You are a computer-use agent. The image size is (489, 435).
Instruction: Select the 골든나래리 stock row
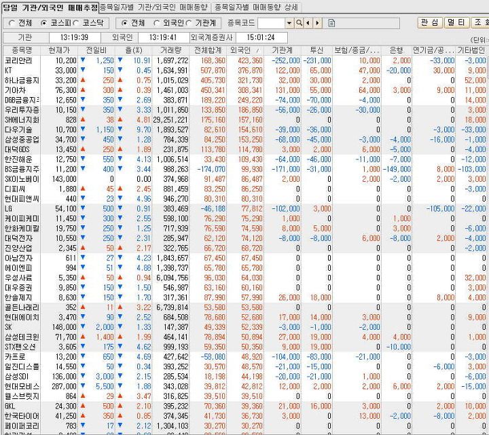(x=244, y=307)
